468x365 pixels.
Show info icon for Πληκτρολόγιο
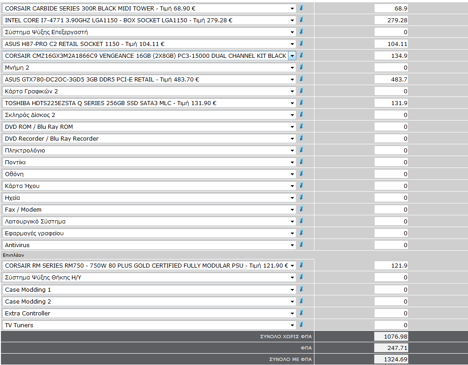302,150
